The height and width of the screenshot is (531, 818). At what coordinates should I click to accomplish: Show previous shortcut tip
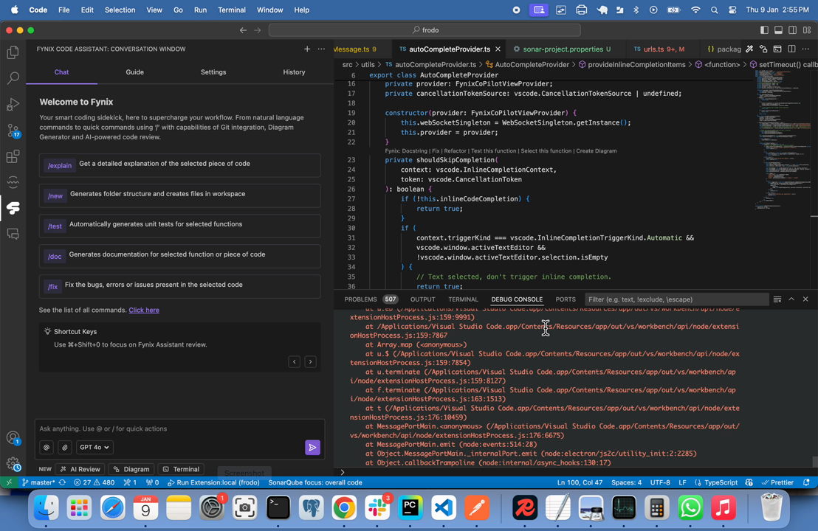tap(295, 361)
